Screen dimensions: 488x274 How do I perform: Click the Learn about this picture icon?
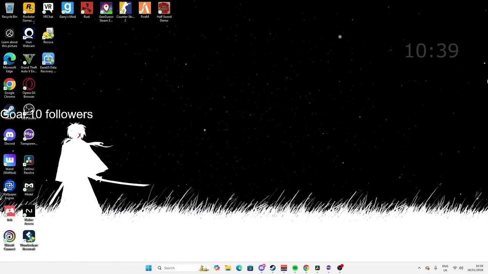pyautogui.click(x=10, y=38)
